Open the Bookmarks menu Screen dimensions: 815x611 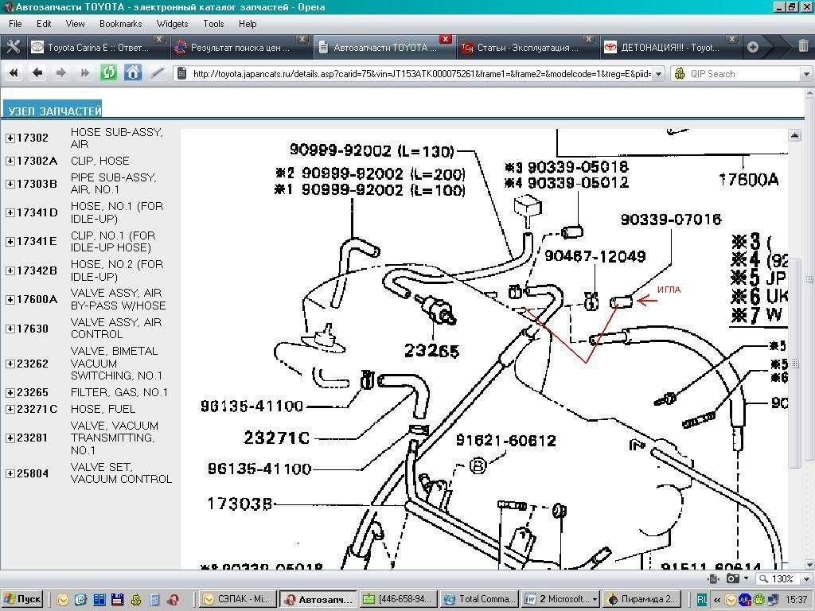point(120,24)
